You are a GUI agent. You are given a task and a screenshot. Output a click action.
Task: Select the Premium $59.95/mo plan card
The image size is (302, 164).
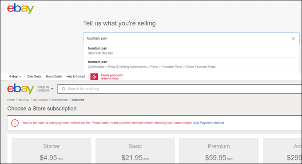coord(219,151)
